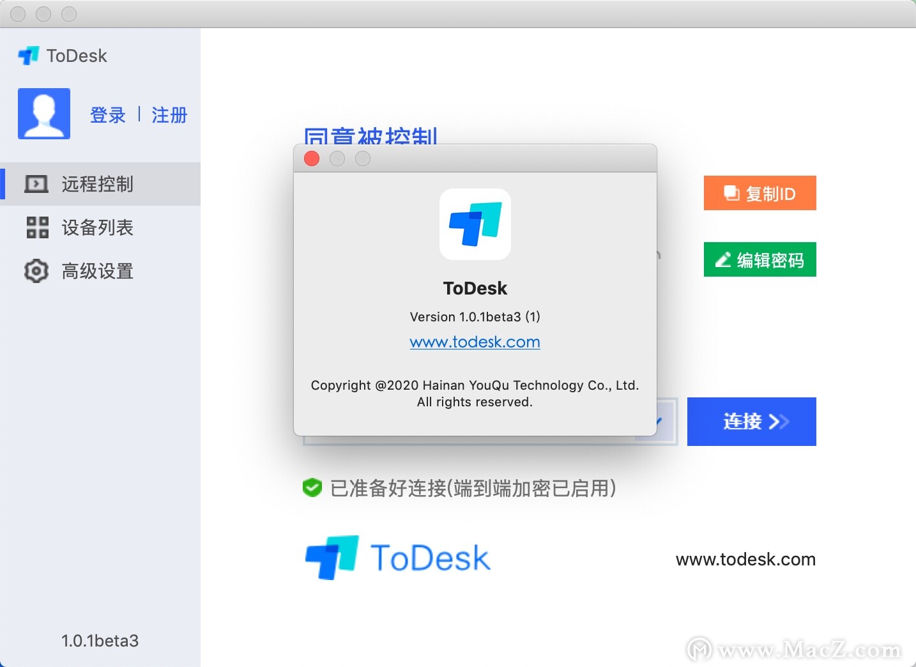
Task: Open the www.todesk.com link in the About dialog
Action: [x=475, y=342]
